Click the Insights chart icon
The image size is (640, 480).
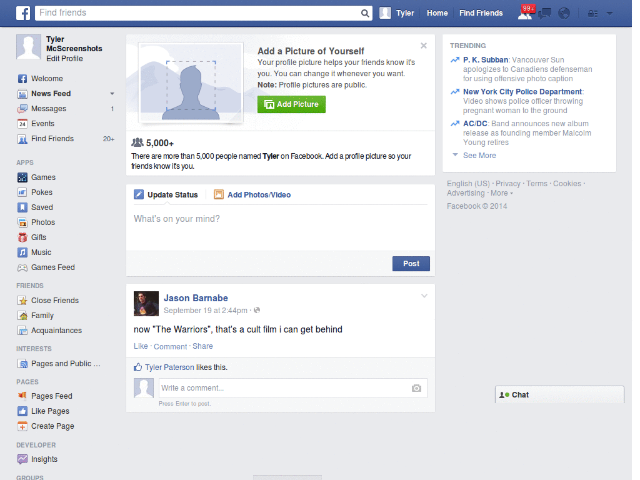point(22,459)
